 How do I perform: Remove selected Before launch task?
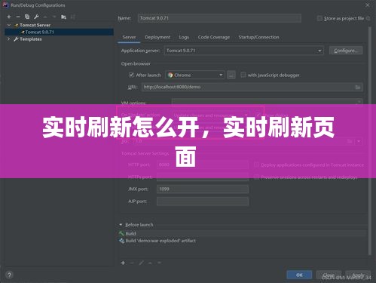(x=132, y=263)
